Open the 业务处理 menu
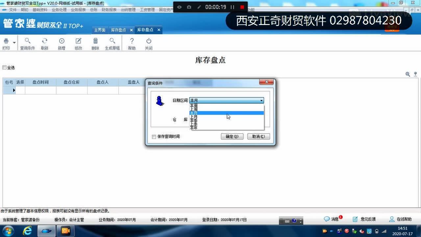 [x=59, y=10]
